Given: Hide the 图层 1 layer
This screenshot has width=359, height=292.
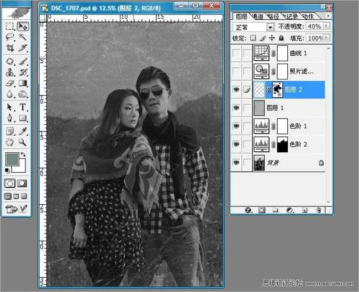Looking at the screenshot, I should pyautogui.click(x=236, y=108).
